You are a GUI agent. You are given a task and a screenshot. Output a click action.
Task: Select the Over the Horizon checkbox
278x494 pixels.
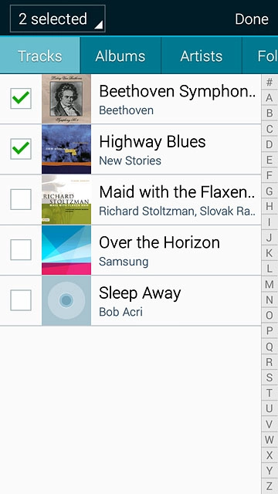coord(21,250)
